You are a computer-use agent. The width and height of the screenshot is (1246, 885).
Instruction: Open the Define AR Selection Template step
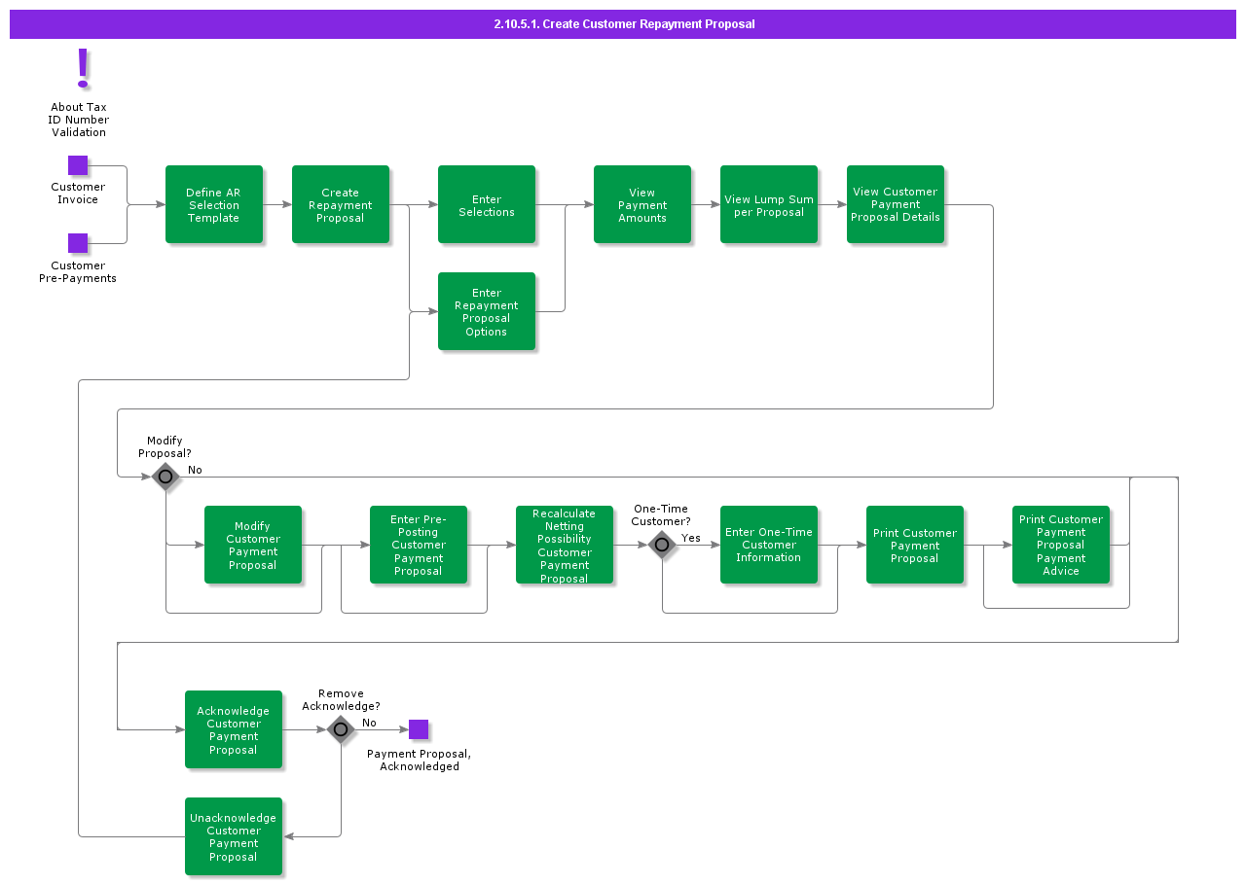click(214, 204)
